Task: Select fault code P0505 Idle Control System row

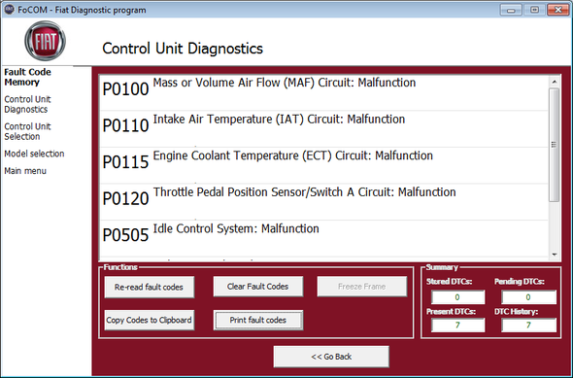Action: (x=323, y=238)
